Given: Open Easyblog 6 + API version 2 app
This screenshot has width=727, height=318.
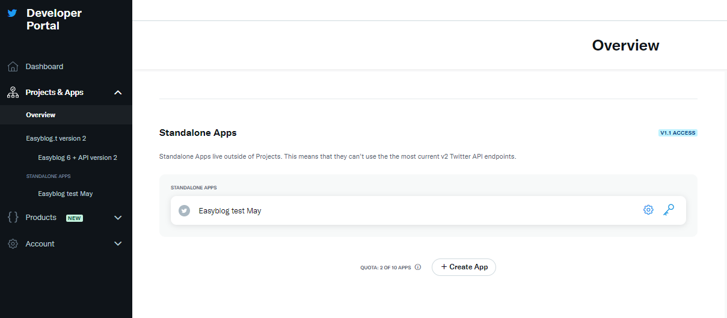Looking at the screenshot, I should coord(78,157).
